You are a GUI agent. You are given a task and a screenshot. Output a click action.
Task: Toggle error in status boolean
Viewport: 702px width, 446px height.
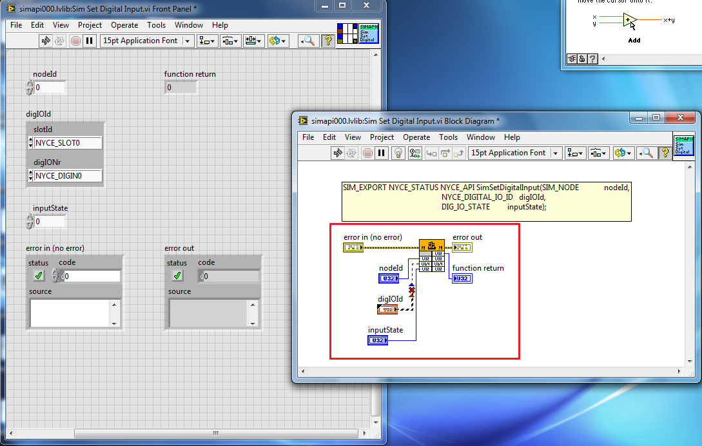[39, 276]
